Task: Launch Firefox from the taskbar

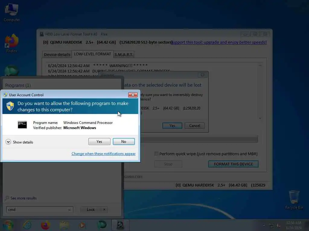Action: (x=45, y=225)
